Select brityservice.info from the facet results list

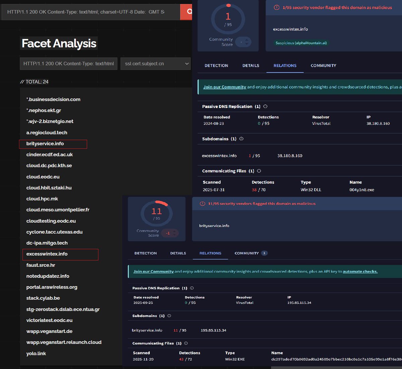click(x=45, y=144)
